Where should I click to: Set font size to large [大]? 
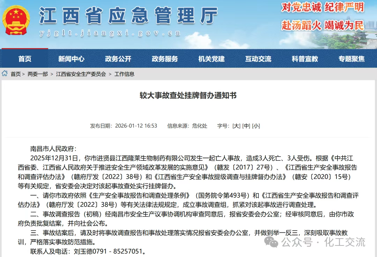click(x=236, y=126)
